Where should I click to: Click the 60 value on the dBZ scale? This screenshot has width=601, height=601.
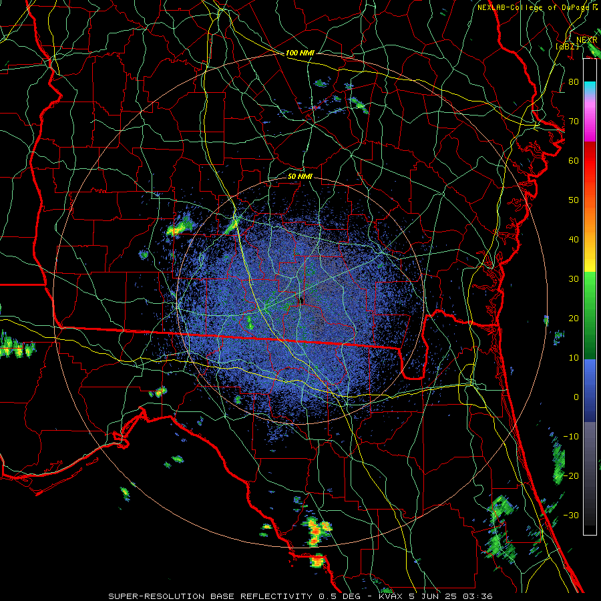pyautogui.click(x=574, y=160)
